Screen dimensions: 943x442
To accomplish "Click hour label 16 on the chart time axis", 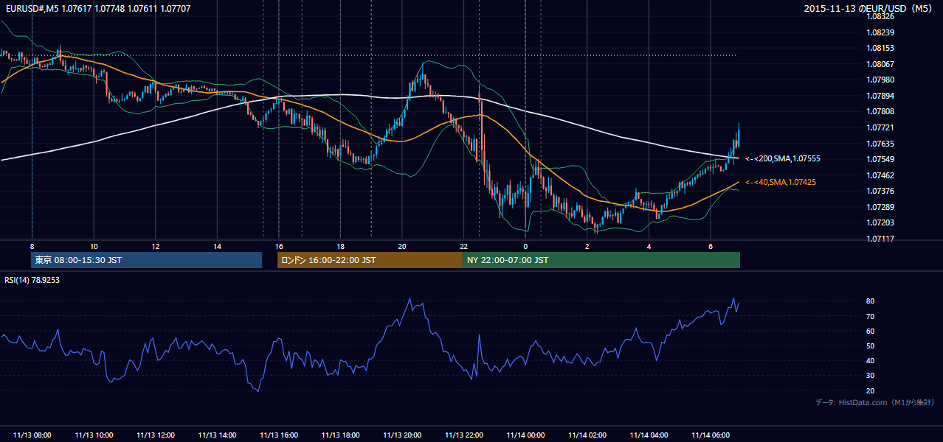I will (x=278, y=246).
